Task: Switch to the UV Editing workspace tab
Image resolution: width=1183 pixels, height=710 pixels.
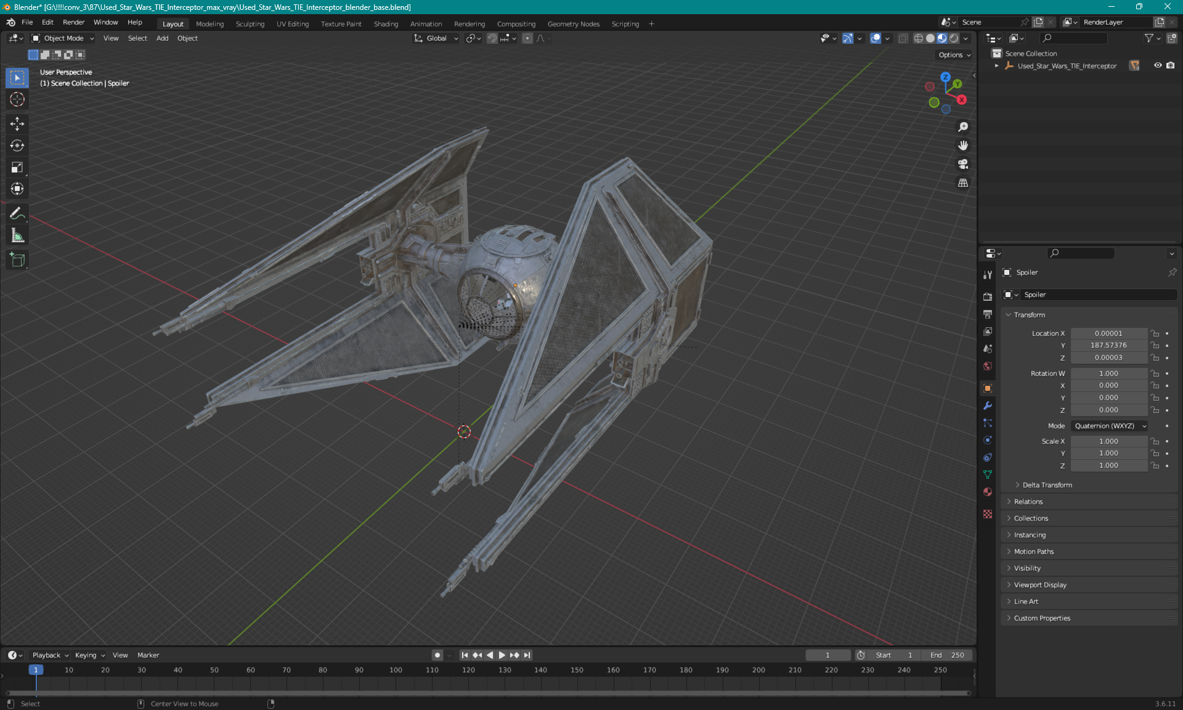Action: pyautogui.click(x=292, y=24)
